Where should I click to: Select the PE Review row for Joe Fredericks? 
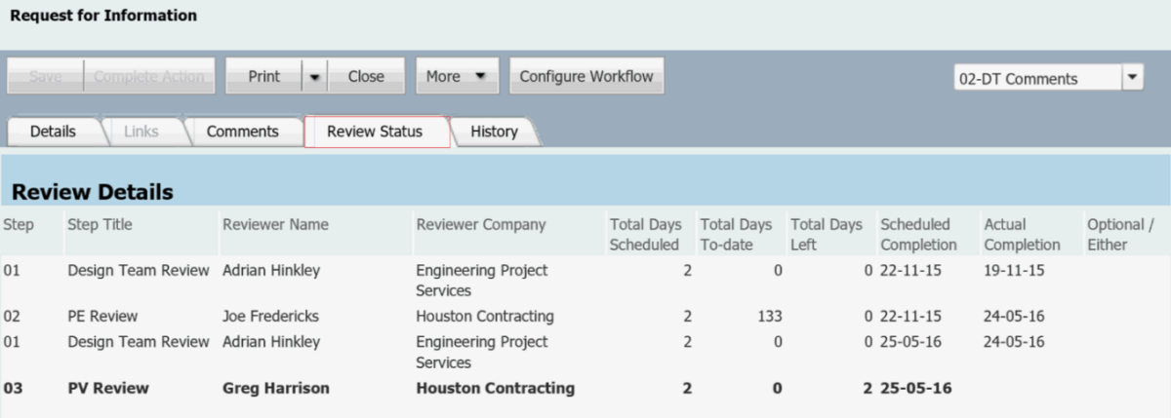pos(102,317)
